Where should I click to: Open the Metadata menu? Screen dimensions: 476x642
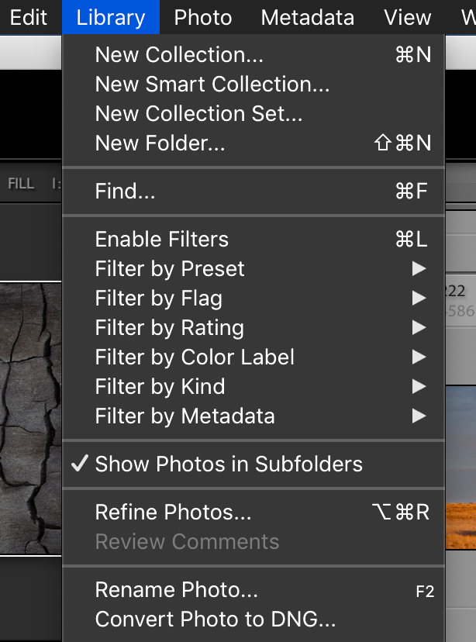coord(307,17)
